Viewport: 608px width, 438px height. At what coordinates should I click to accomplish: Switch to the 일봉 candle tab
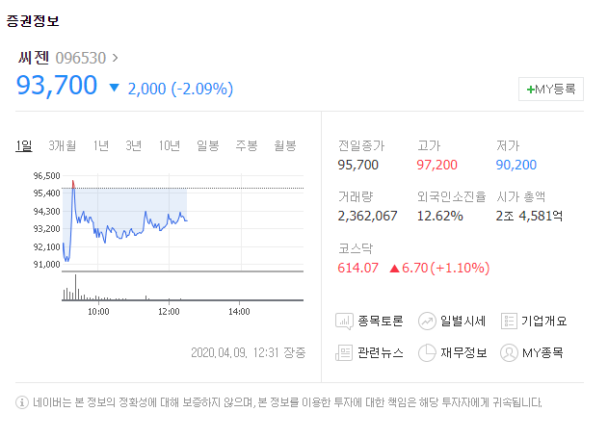(208, 146)
